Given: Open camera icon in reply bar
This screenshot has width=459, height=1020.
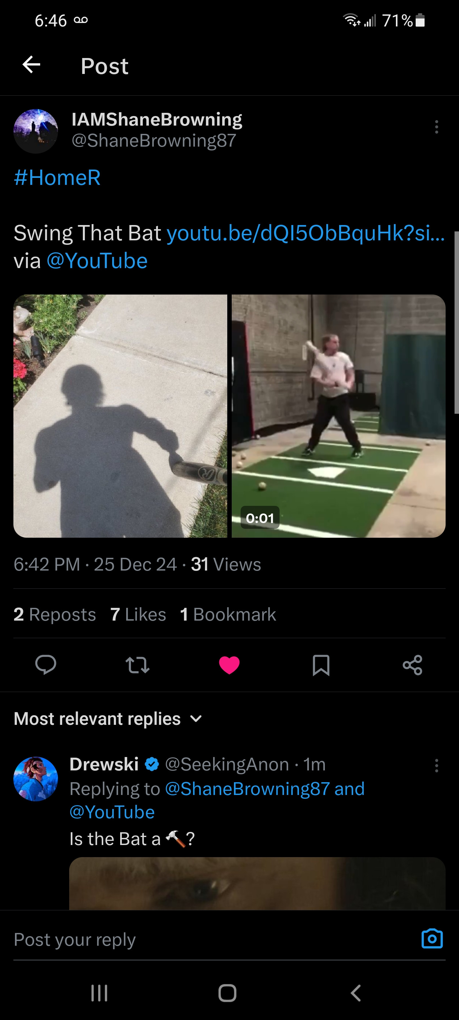Looking at the screenshot, I should [432, 938].
